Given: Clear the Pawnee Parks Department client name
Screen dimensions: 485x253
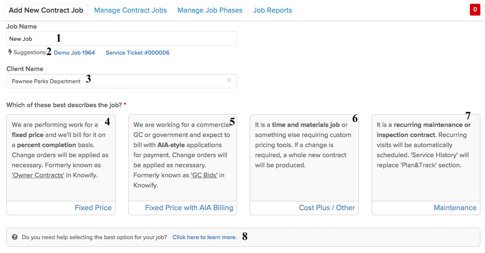Looking at the screenshot, I should 229,80.
